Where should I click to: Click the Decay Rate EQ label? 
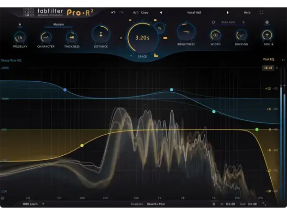coord(11,60)
